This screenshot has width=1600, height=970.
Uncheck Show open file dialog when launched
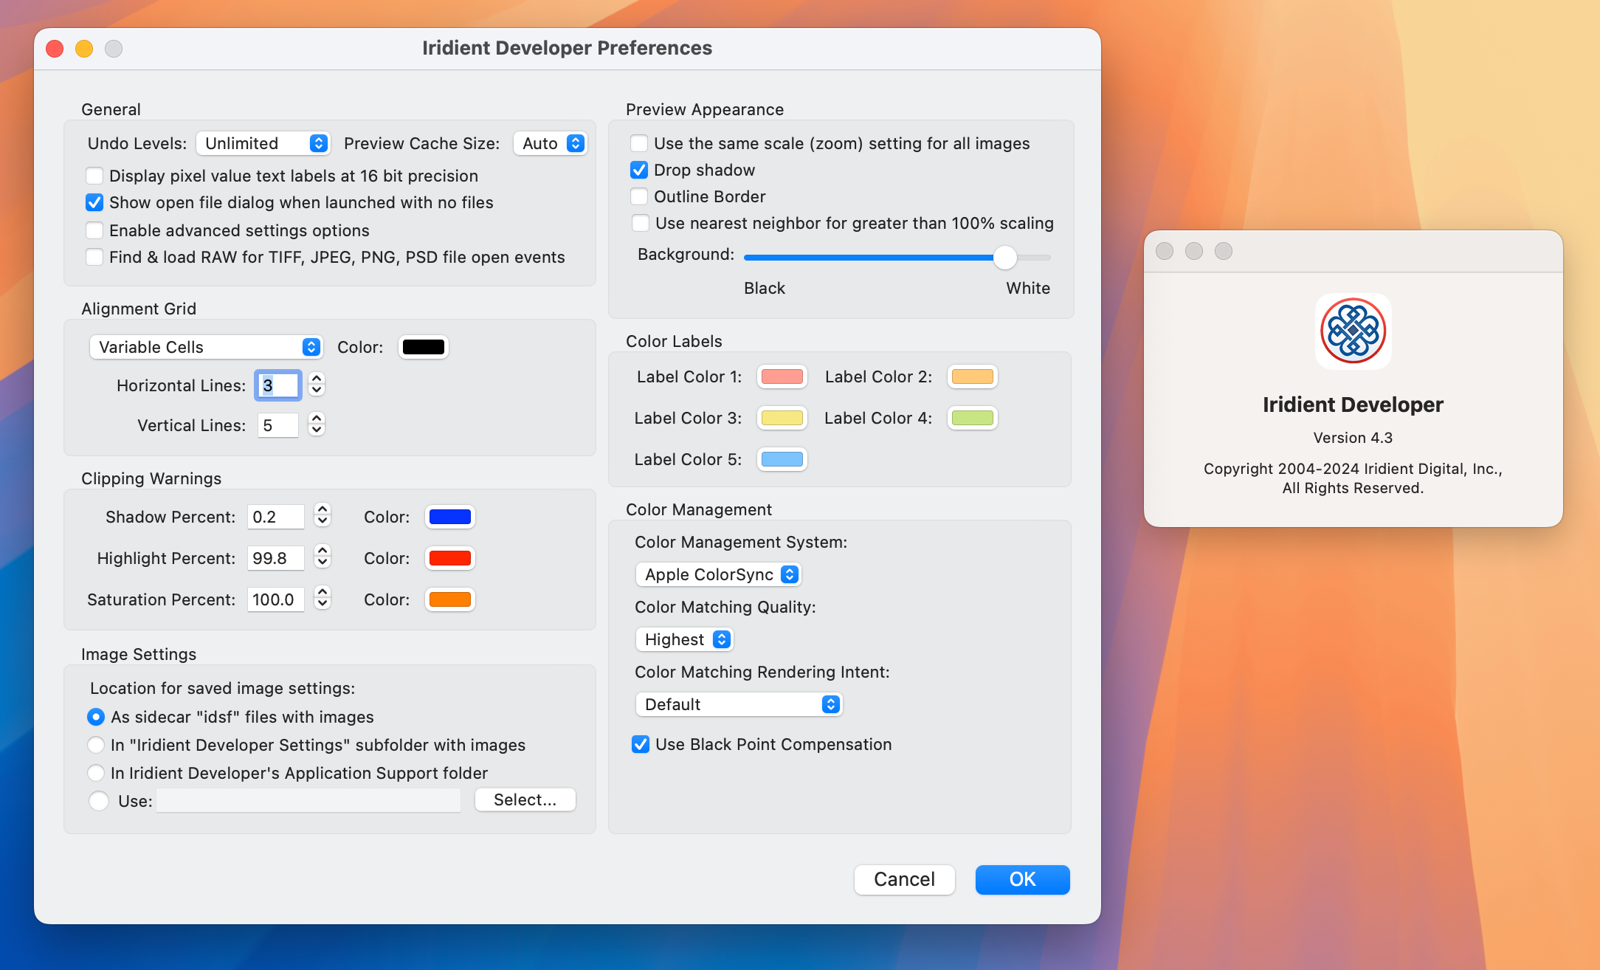pos(94,202)
